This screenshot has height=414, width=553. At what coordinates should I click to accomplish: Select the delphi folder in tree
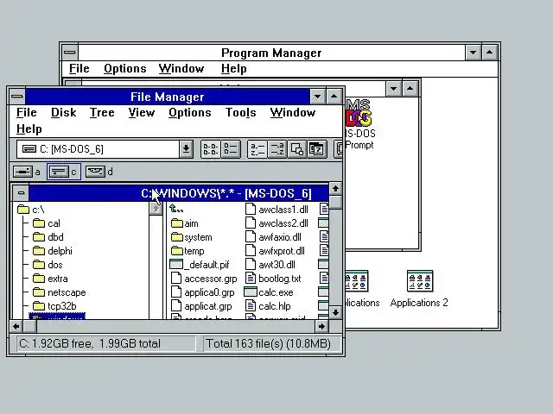click(53, 251)
